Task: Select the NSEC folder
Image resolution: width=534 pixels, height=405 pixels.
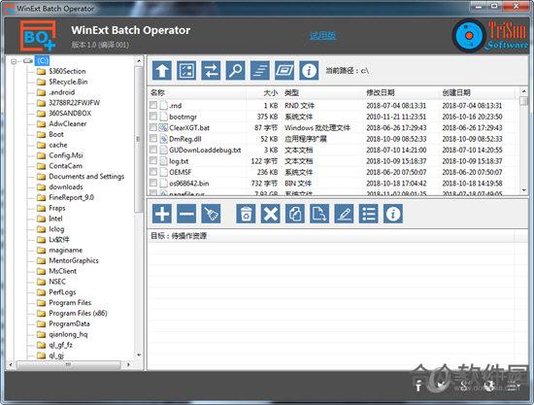Action: 57,282
